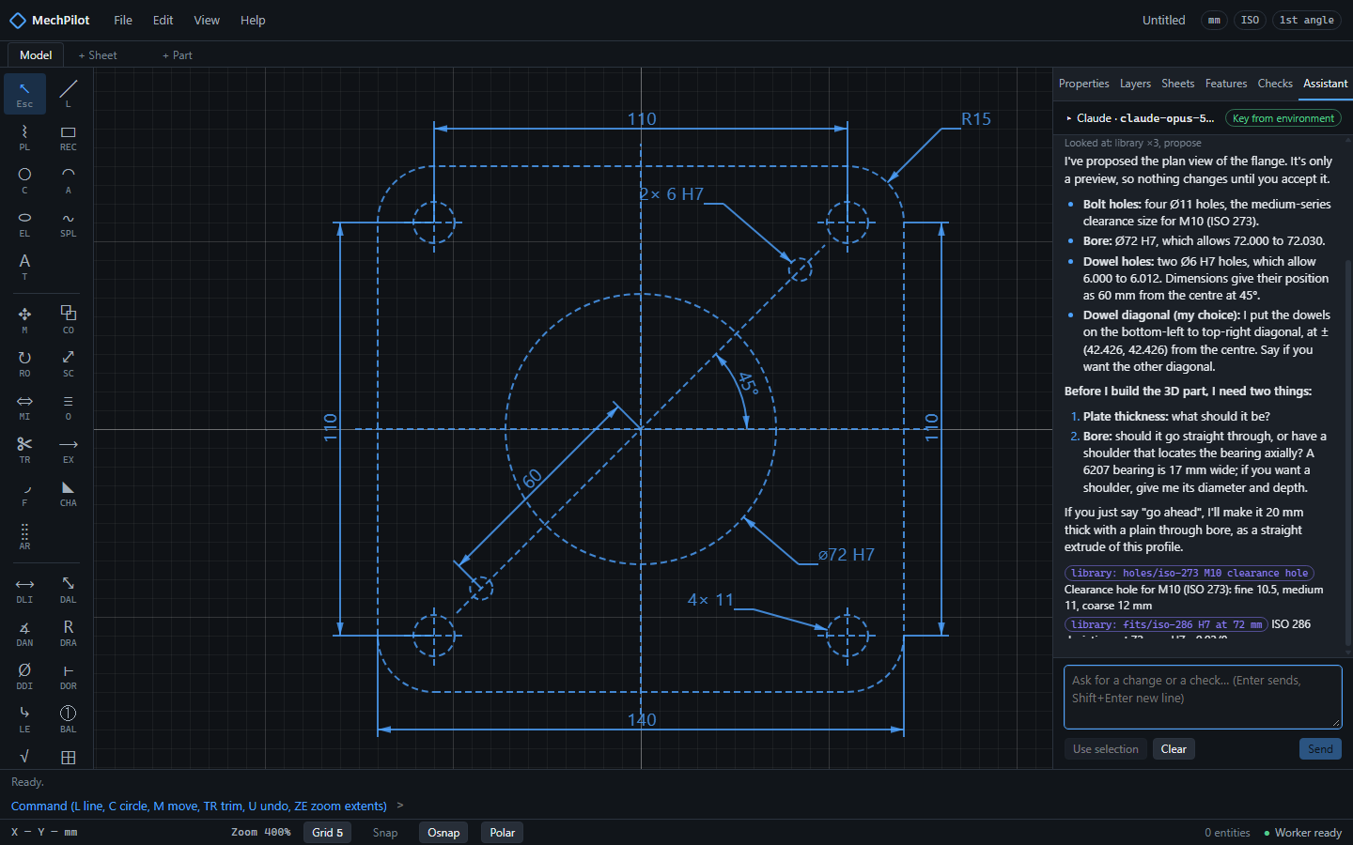Viewport: 1353px width, 845px height.
Task: Choose the Array tool labeled AR
Action: [24, 536]
